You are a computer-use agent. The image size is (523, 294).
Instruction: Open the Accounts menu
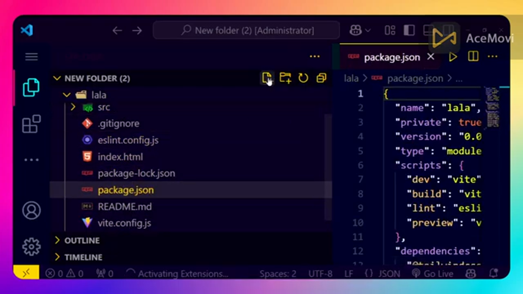pos(31,210)
